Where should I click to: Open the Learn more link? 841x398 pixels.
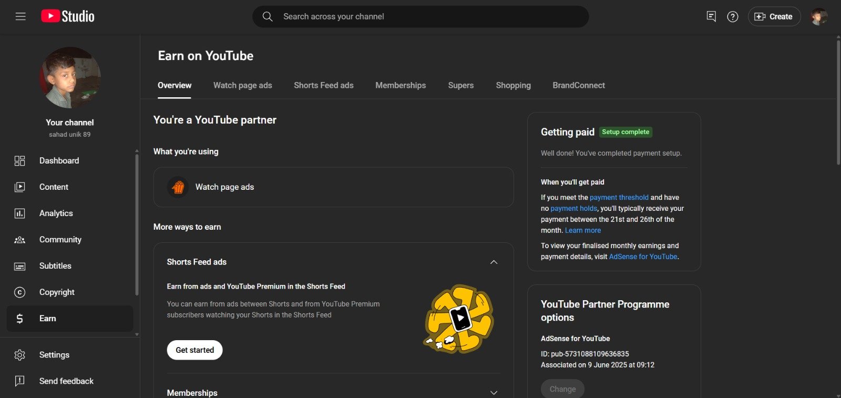coord(583,230)
